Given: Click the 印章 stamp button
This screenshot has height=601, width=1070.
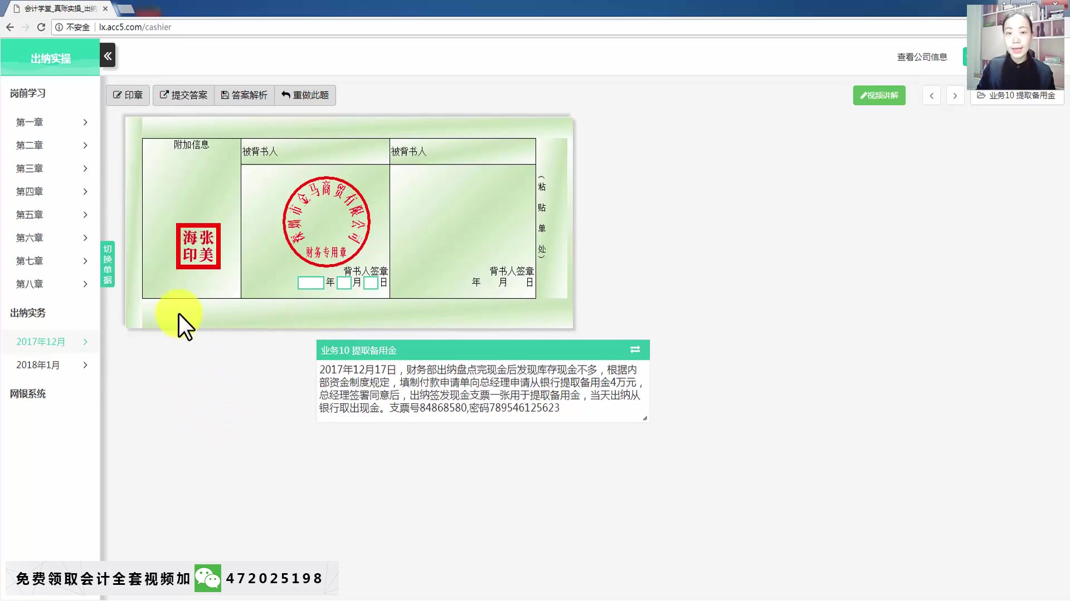Looking at the screenshot, I should [128, 95].
